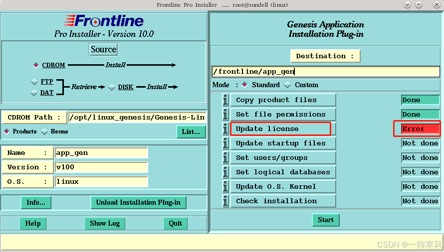Show Log of the installer
This screenshot has width=444, height=252.
[105, 224]
